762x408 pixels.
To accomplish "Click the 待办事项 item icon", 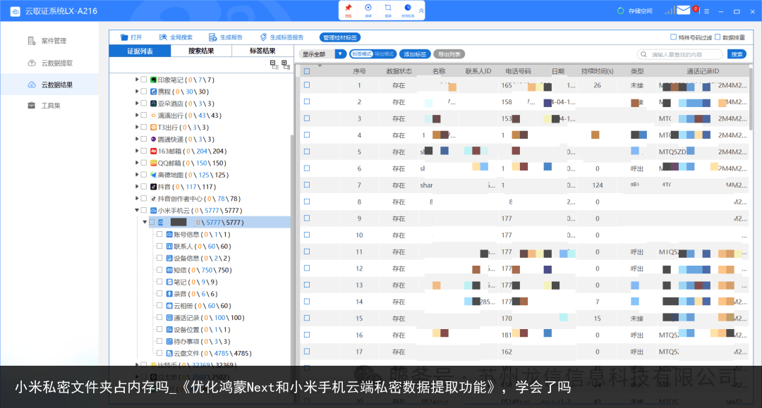I will click(169, 342).
